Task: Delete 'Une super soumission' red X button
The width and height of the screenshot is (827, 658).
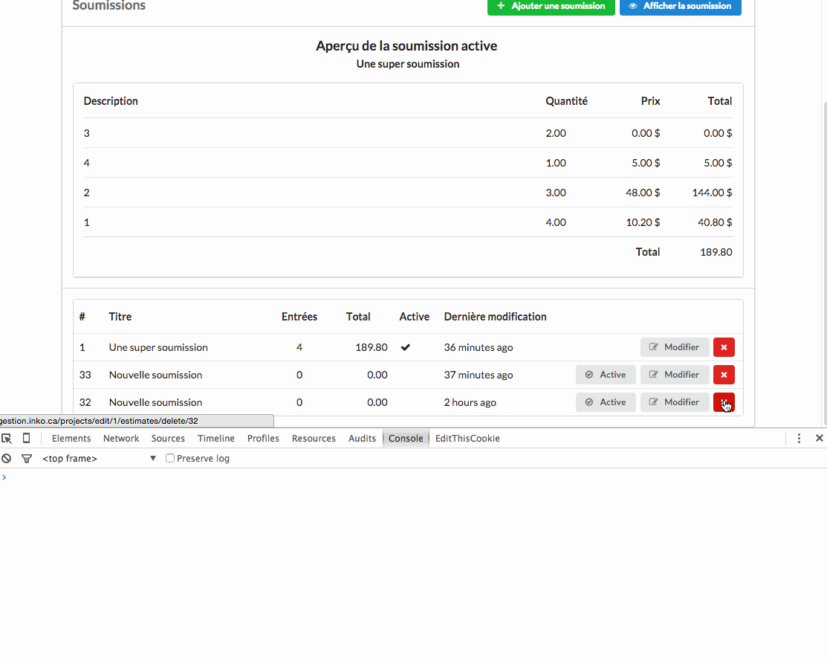Action: [x=724, y=347]
